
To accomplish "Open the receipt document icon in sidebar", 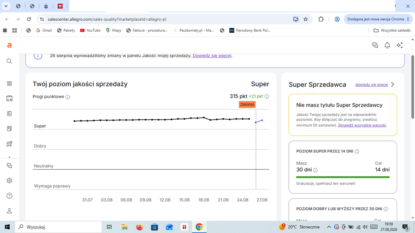I will (x=9, y=129).
